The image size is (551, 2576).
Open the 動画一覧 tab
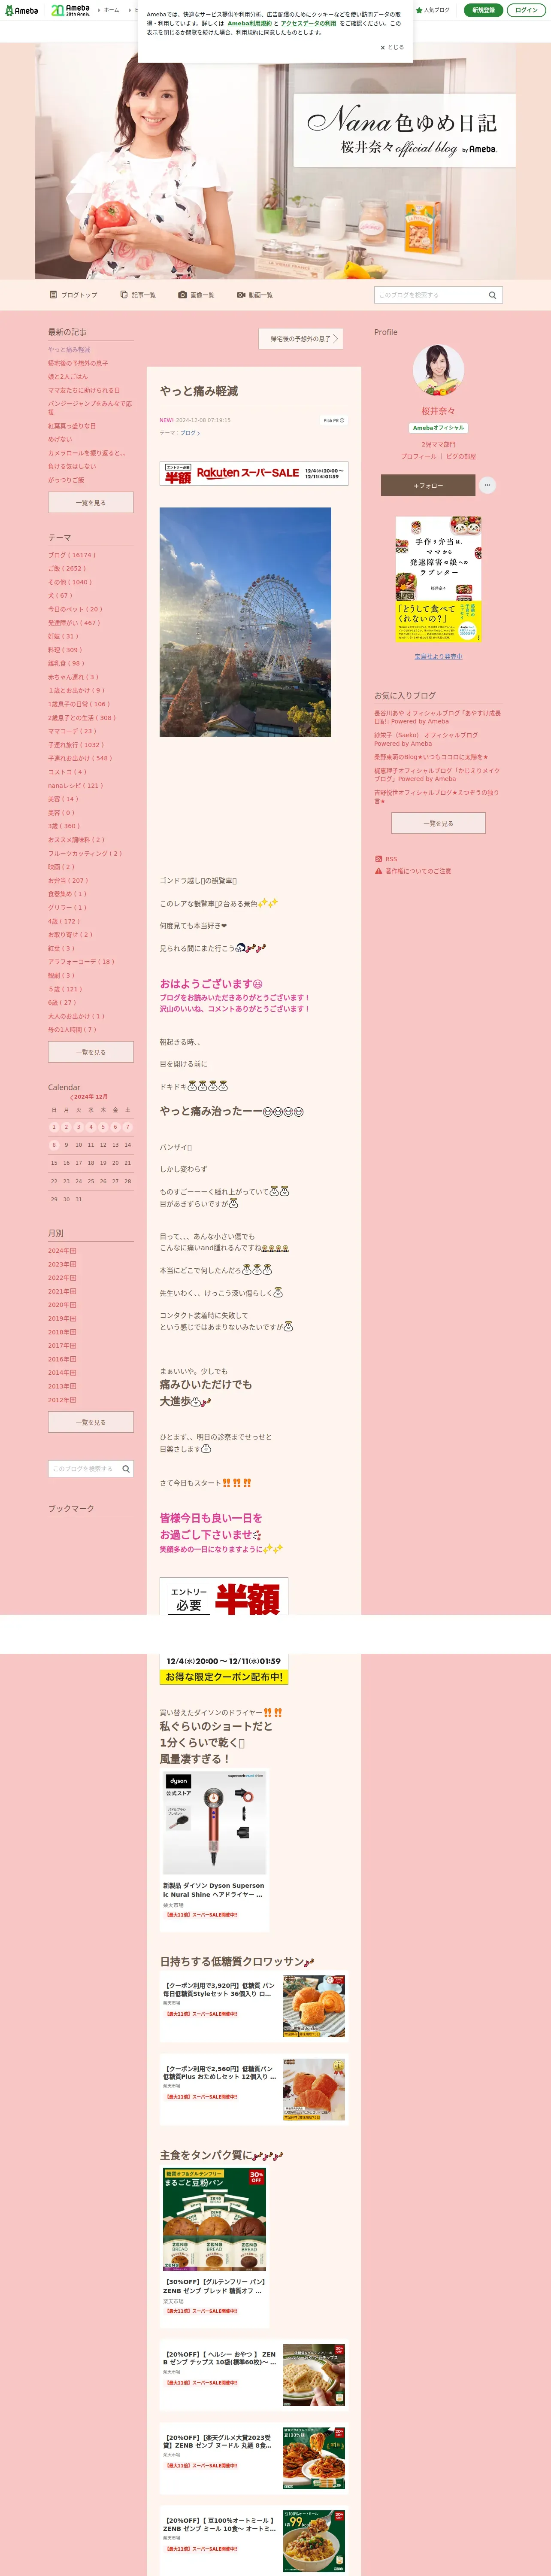(x=255, y=295)
